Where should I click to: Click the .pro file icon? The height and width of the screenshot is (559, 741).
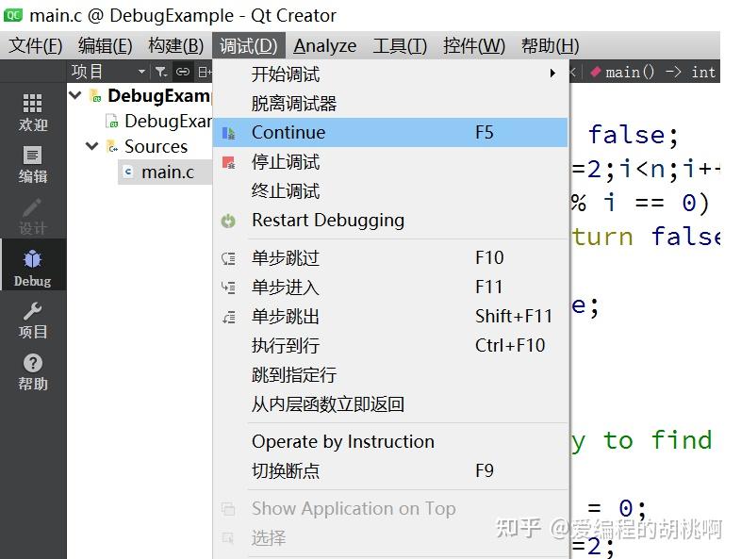(112, 121)
